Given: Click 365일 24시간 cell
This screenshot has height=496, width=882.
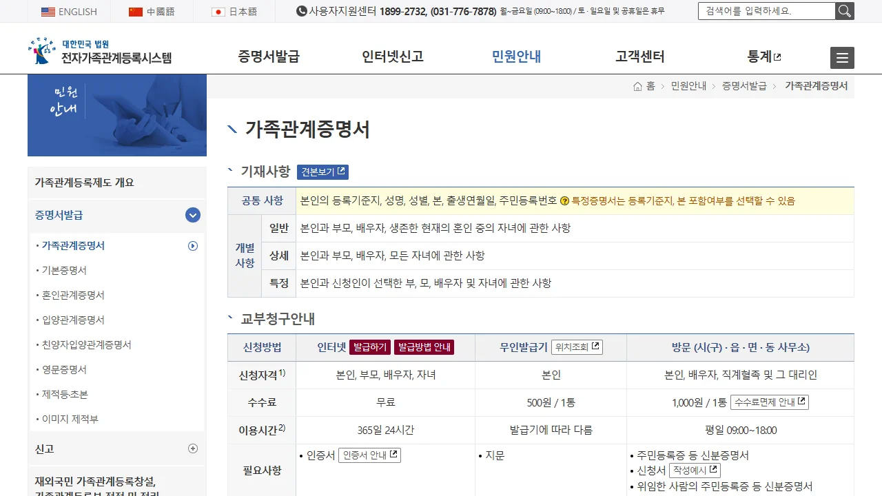Looking at the screenshot, I should click(x=386, y=430).
